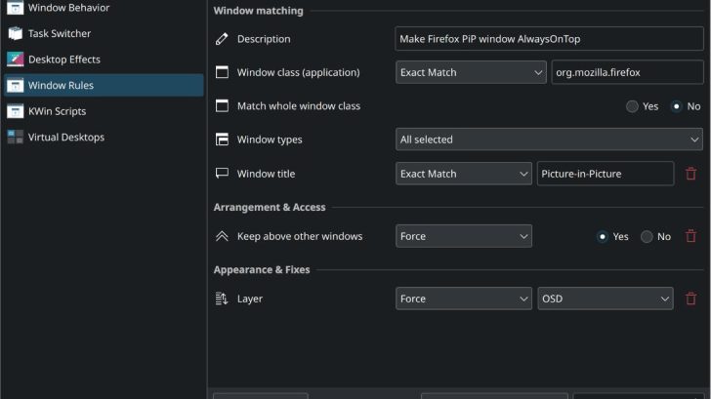This screenshot has width=711, height=399.
Task: Click the Window Rules sidebar icon
Action: [x=16, y=86]
